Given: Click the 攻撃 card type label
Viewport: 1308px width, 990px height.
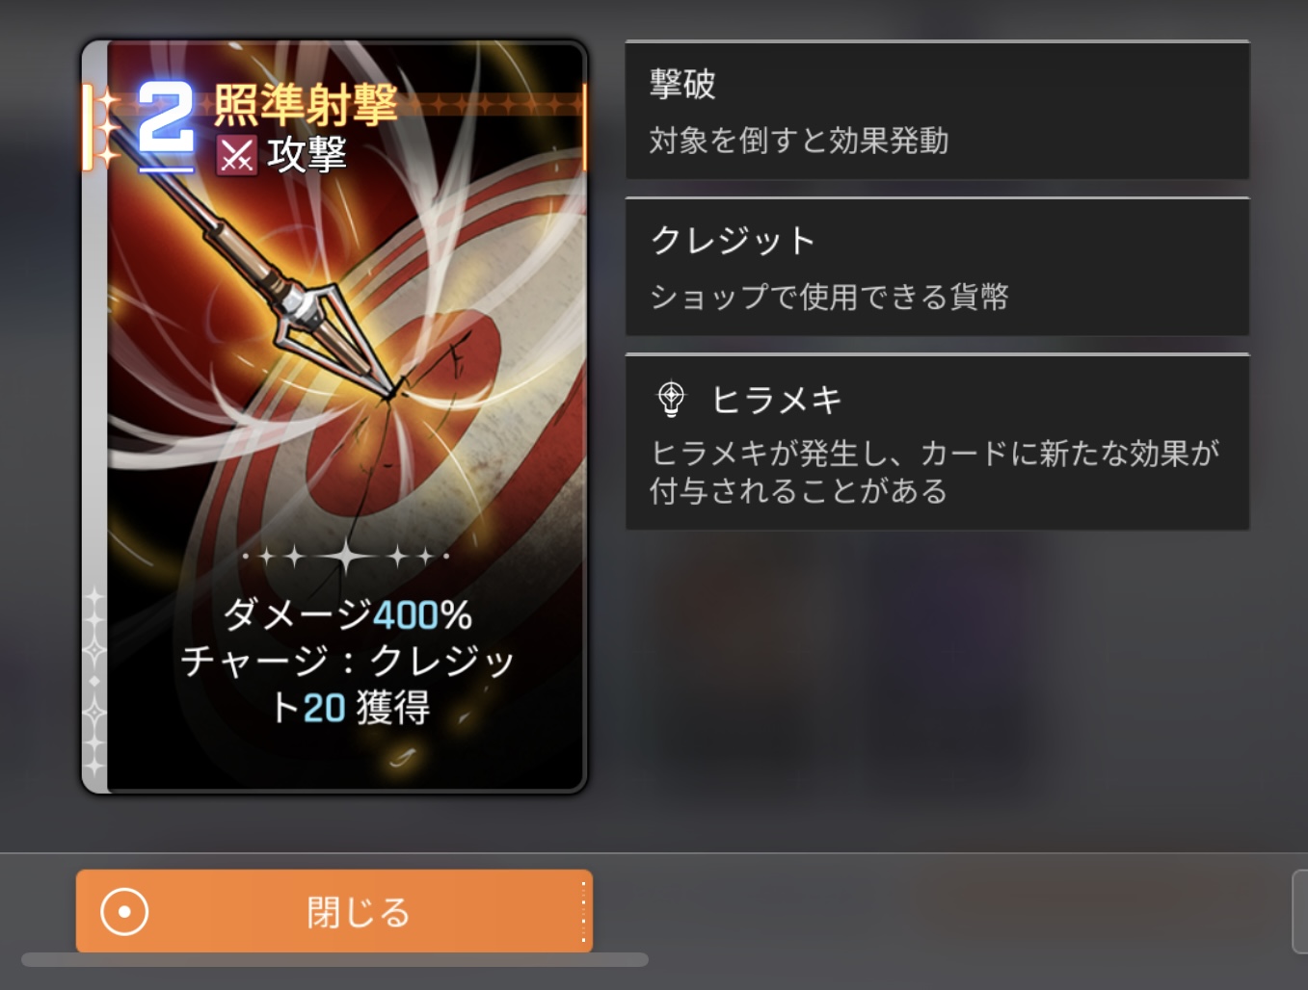Looking at the screenshot, I should coord(307,155).
